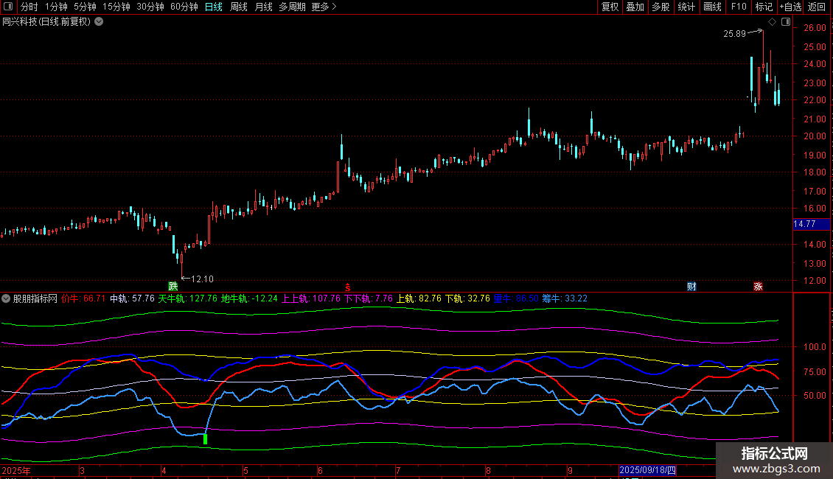Image resolution: width=833 pixels, height=479 pixels.
Task: Open the 画线 drawing tools
Action: pyautogui.click(x=712, y=7)
